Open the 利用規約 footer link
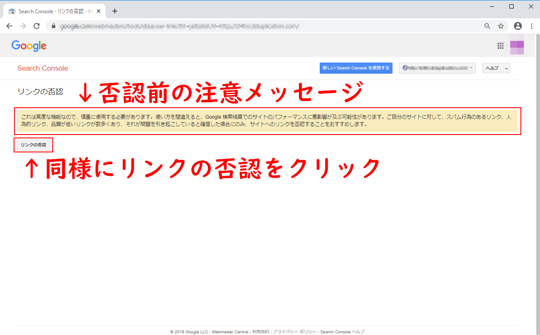Viewport: 540px width, 335px height. (261, 332)
